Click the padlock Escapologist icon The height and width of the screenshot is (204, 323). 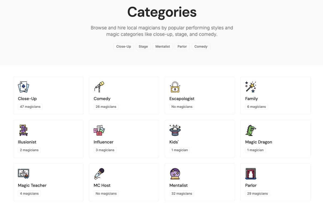[175, 87]
